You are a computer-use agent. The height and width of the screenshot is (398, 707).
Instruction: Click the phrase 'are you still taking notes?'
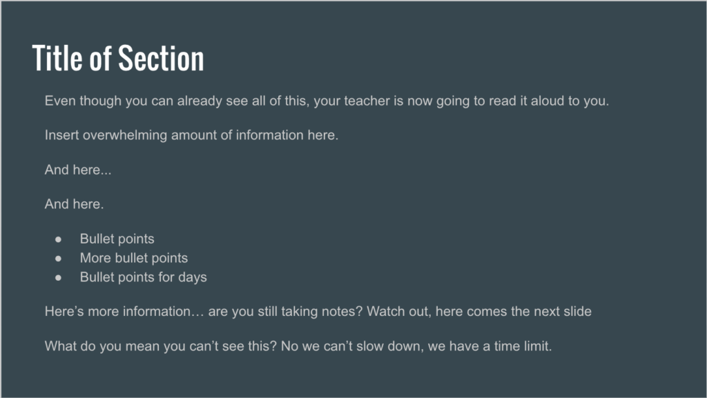[x=285, y=312]
